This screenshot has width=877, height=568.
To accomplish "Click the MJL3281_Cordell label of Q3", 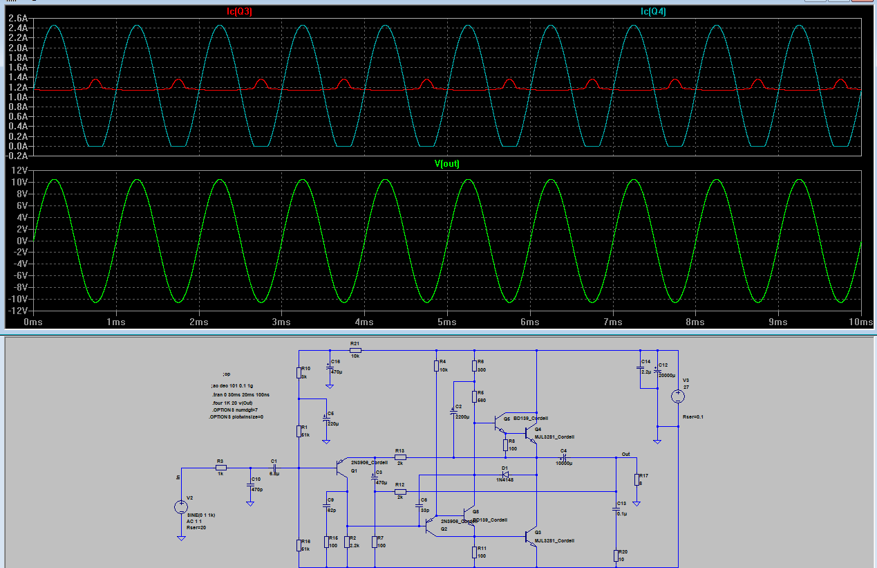I will click(555, 540).
